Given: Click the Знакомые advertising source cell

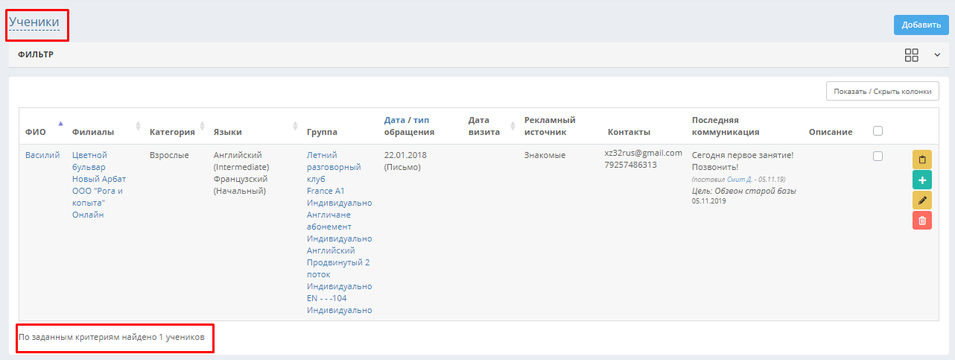Looking at the screenshot, I should (545, 155).
